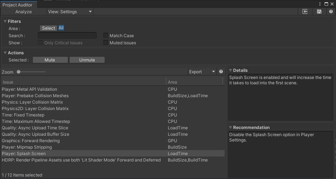Screen dimensions: 336x179
Task: Collapse the Details panel
Action: pos(231,70)
